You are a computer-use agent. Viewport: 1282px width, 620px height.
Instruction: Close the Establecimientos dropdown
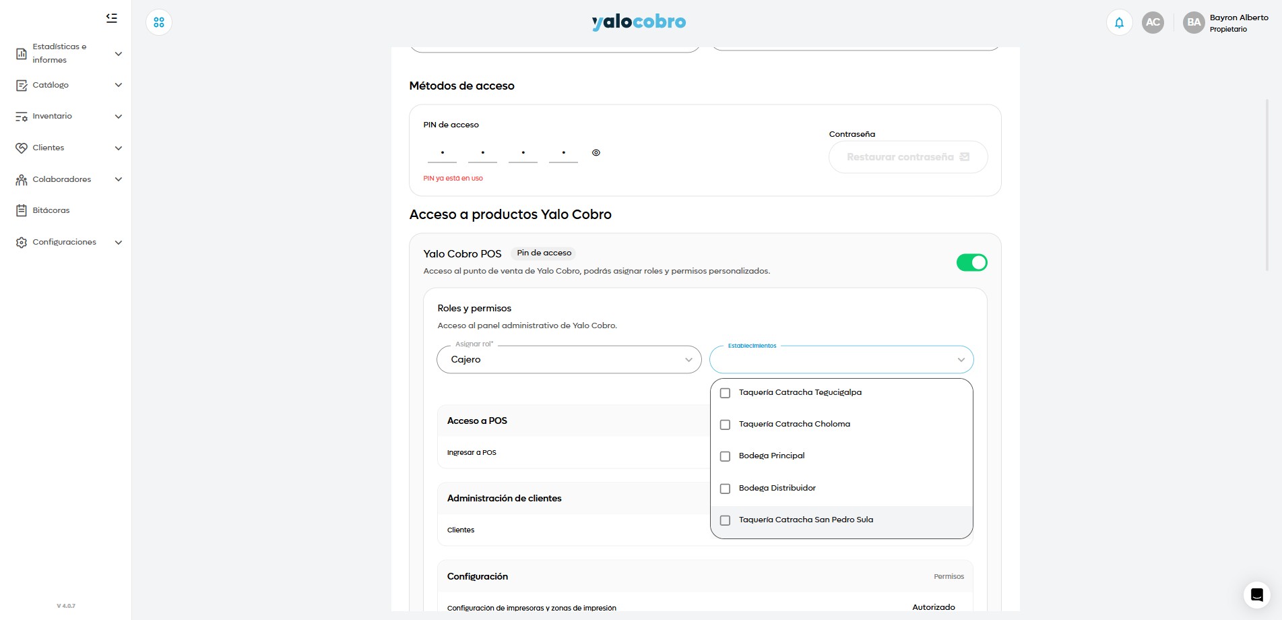tap(841, 359)
